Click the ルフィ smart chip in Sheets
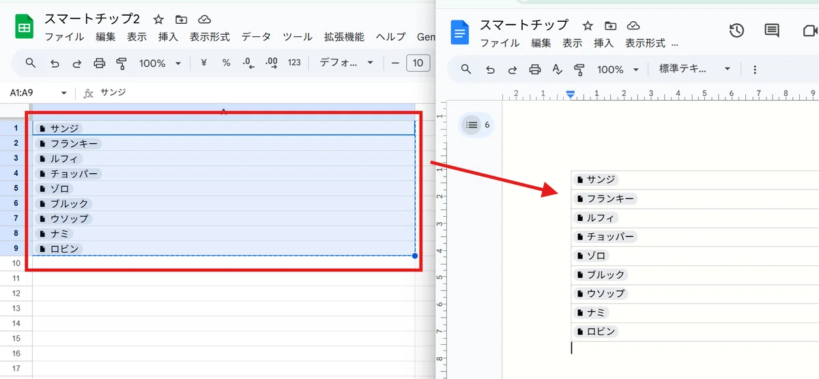This screenshot has height=379, width=819. coord(59,158)
